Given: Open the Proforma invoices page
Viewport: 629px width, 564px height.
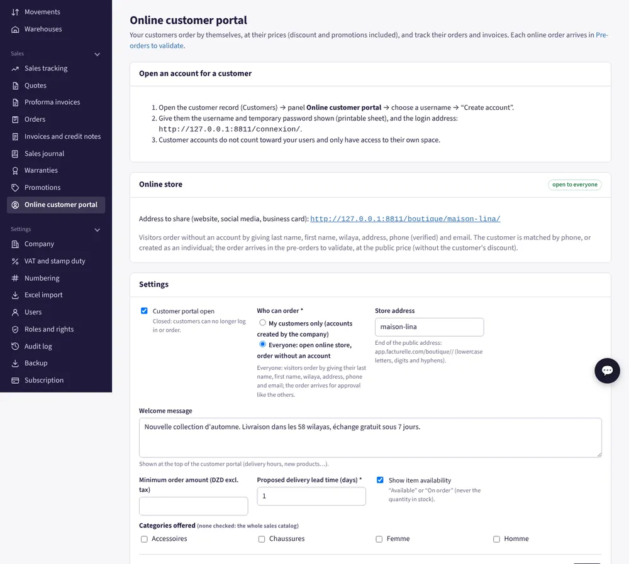Looking at the screenshot, I should tap(56, 102).
